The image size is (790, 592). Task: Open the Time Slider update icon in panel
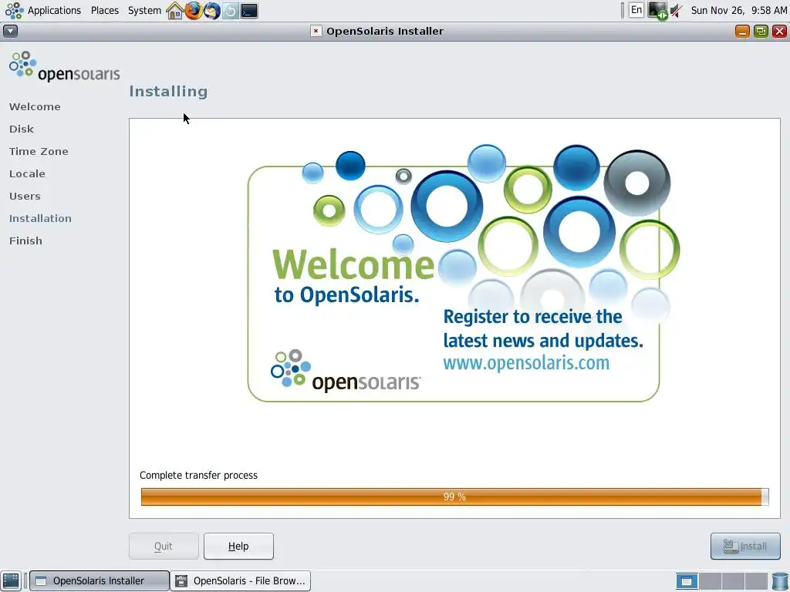coord(230,11)
